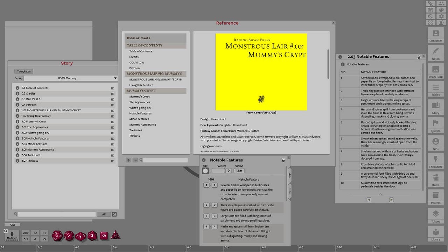
Task: Click the color palette icon
Action: coord(441,10)
